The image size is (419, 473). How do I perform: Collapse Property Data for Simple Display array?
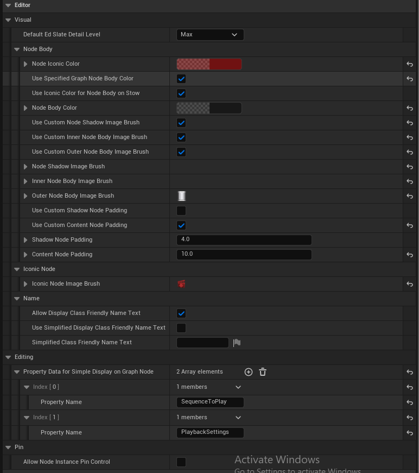(x=17, y=372)
